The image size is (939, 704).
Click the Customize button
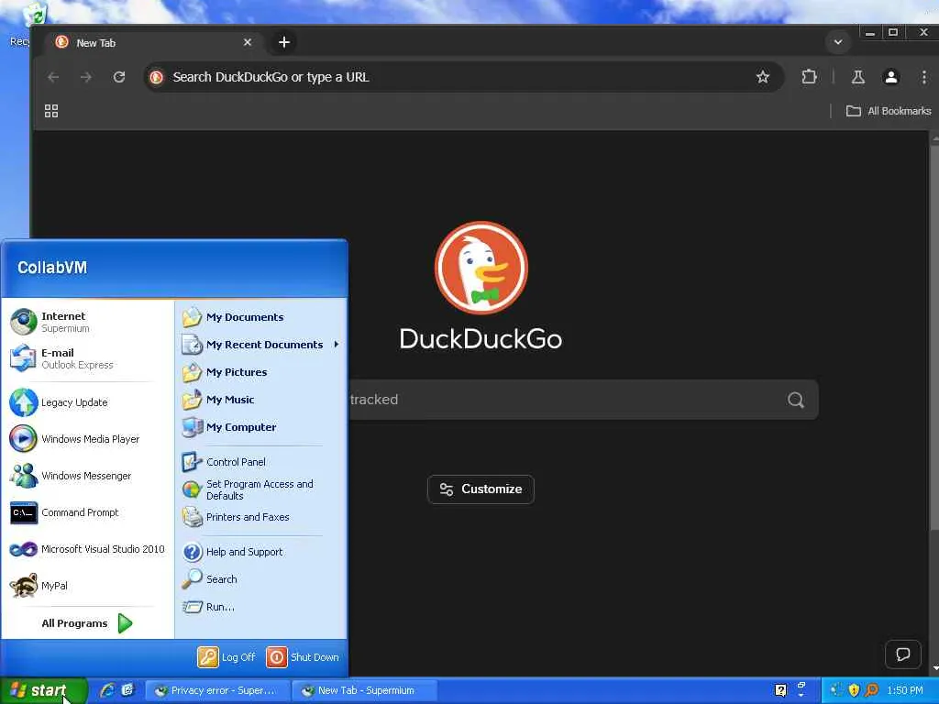point(481,489)
